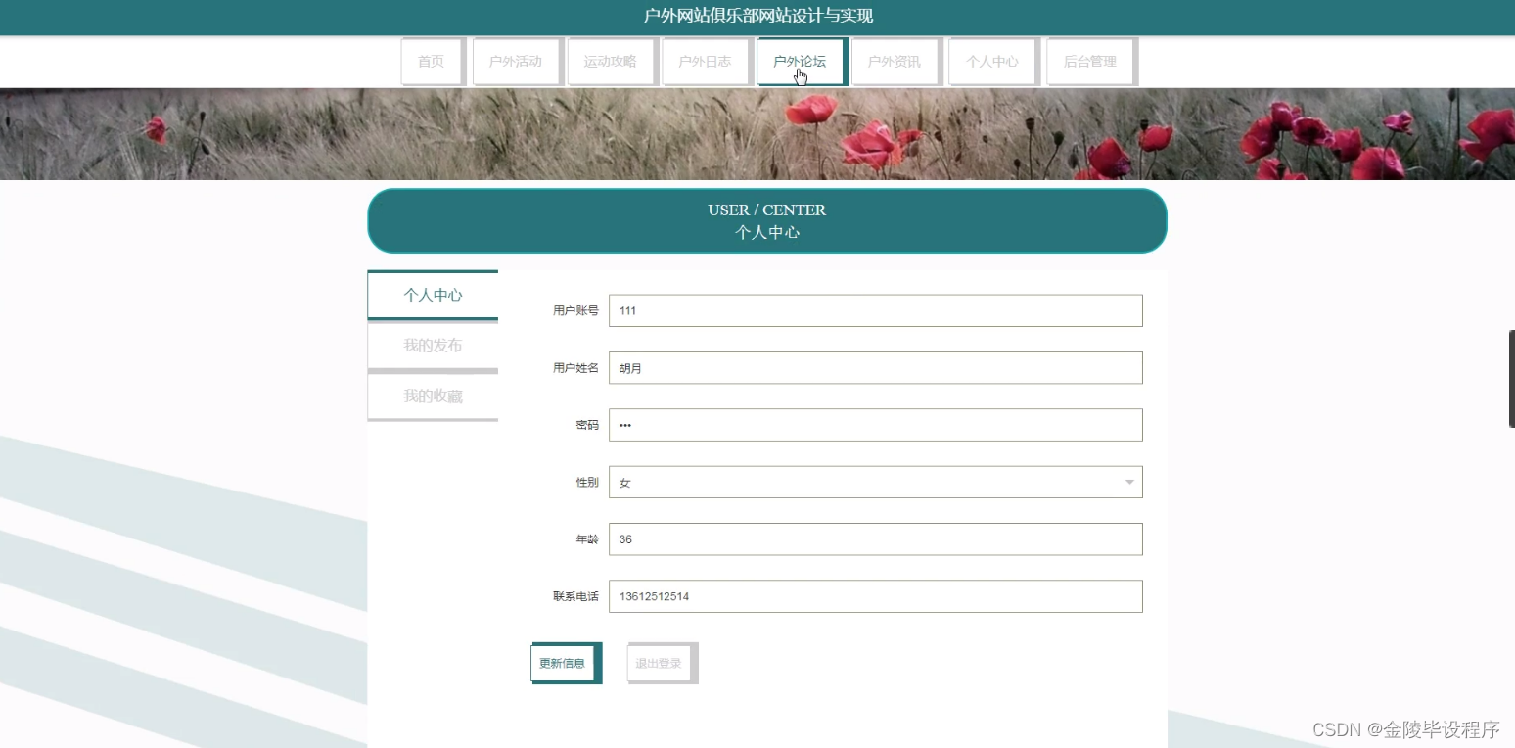Click the 更新信息 update button

[x=565, y=663]
